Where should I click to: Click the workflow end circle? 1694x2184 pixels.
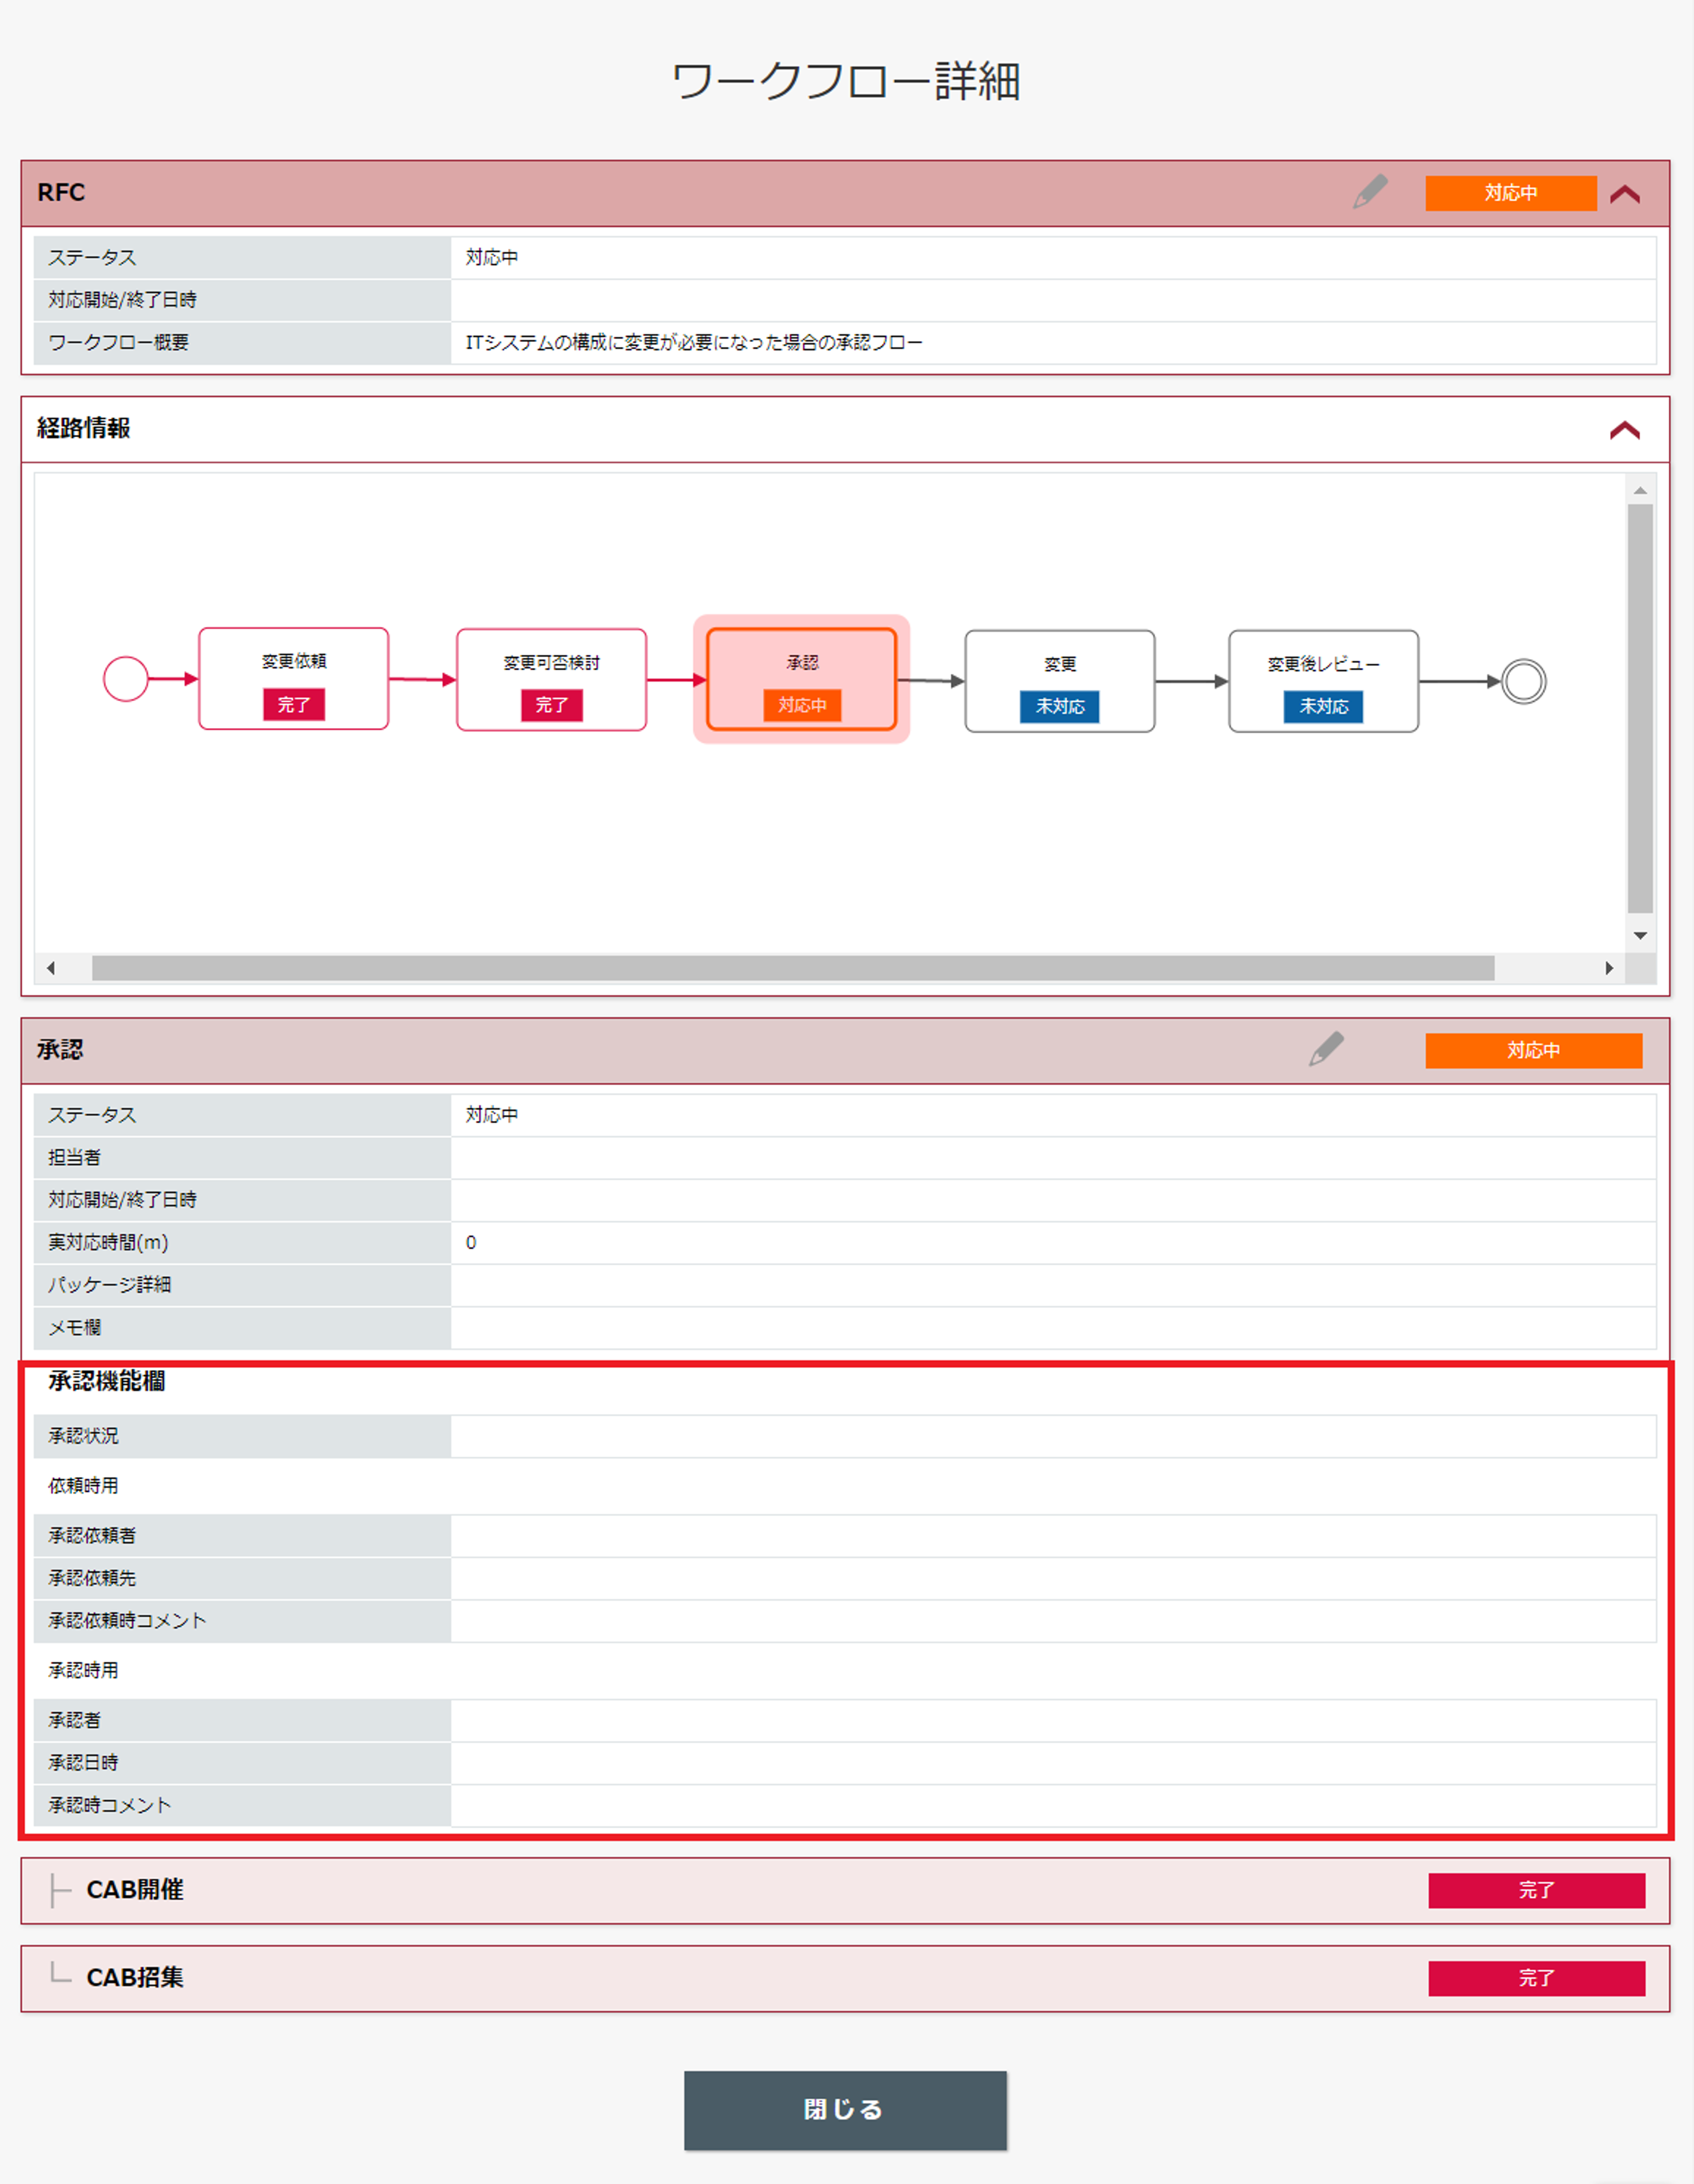(1523, 682)
